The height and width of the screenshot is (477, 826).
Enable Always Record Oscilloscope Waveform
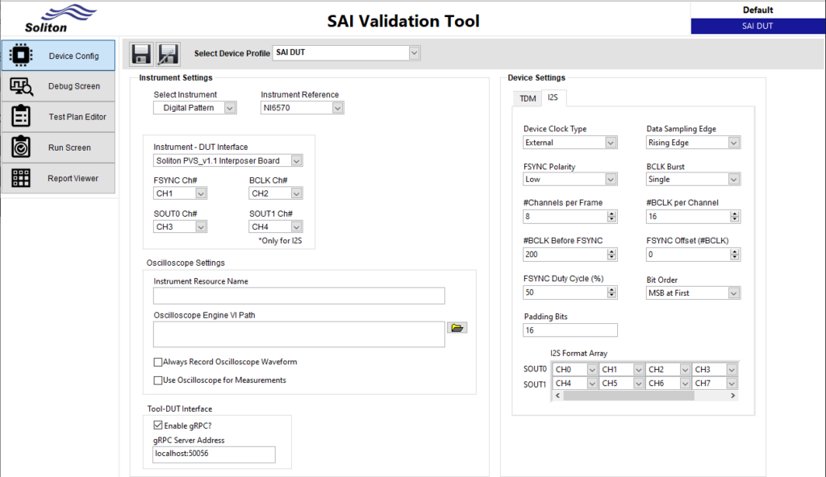(158, 362)
